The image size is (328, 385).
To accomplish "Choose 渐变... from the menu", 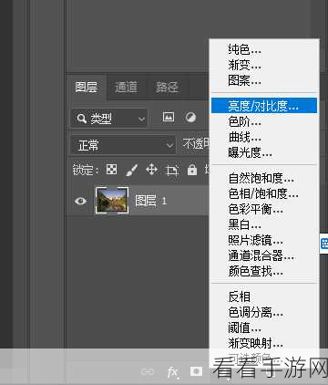I will pyautogui.click(x=264, y=65).
